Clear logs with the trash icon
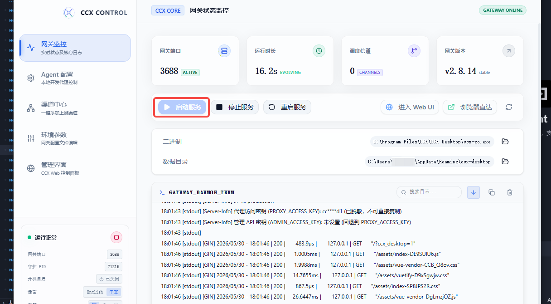 point(510,192)
